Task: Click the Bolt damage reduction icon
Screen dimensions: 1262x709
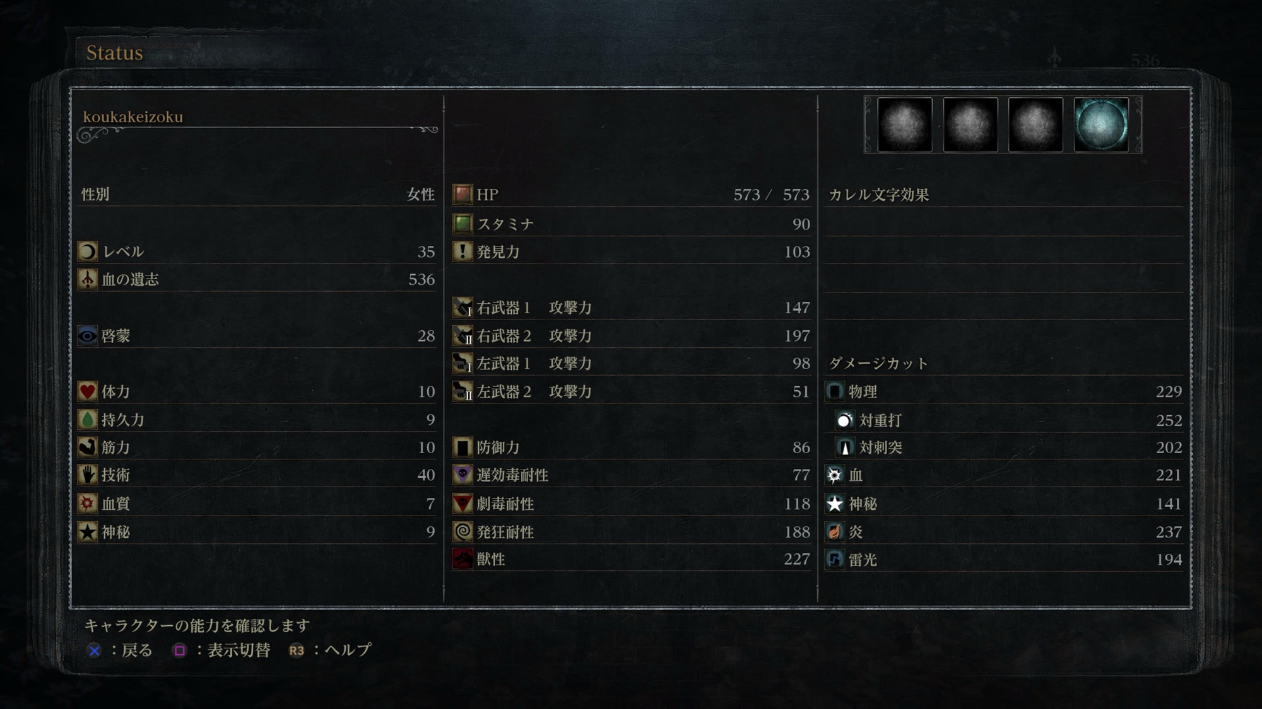Action: pos(835,559)
